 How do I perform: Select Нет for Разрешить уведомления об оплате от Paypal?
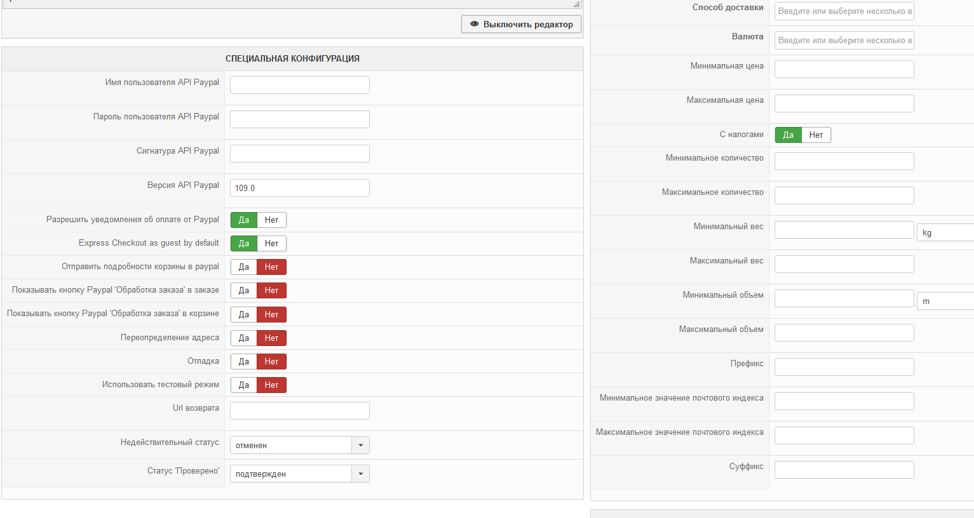272,220
